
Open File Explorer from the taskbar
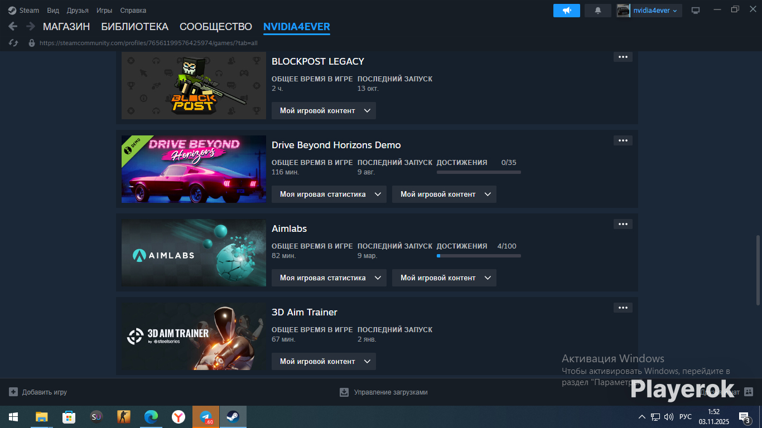(41, 417)
